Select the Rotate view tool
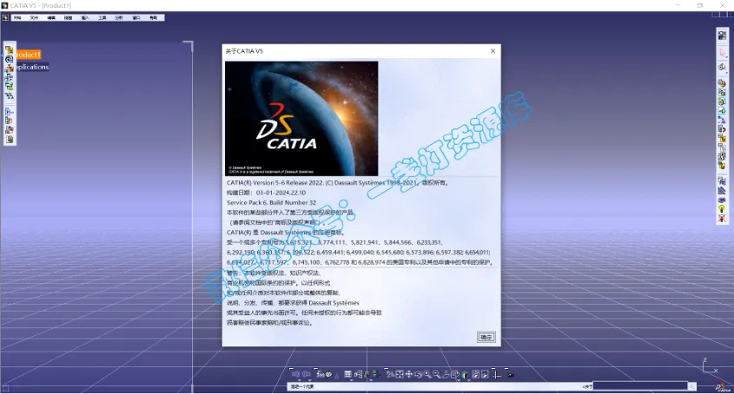Screen dimensions: 734x394 [x=418, y=374]
